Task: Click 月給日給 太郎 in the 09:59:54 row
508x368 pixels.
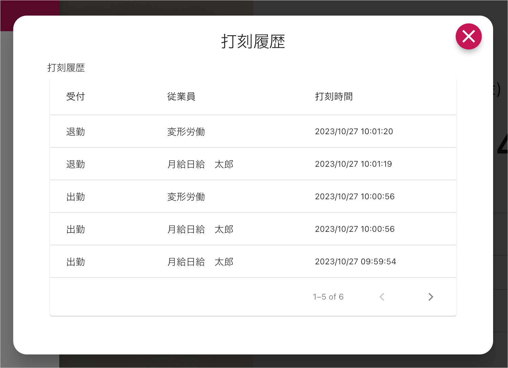Action: 200,262
